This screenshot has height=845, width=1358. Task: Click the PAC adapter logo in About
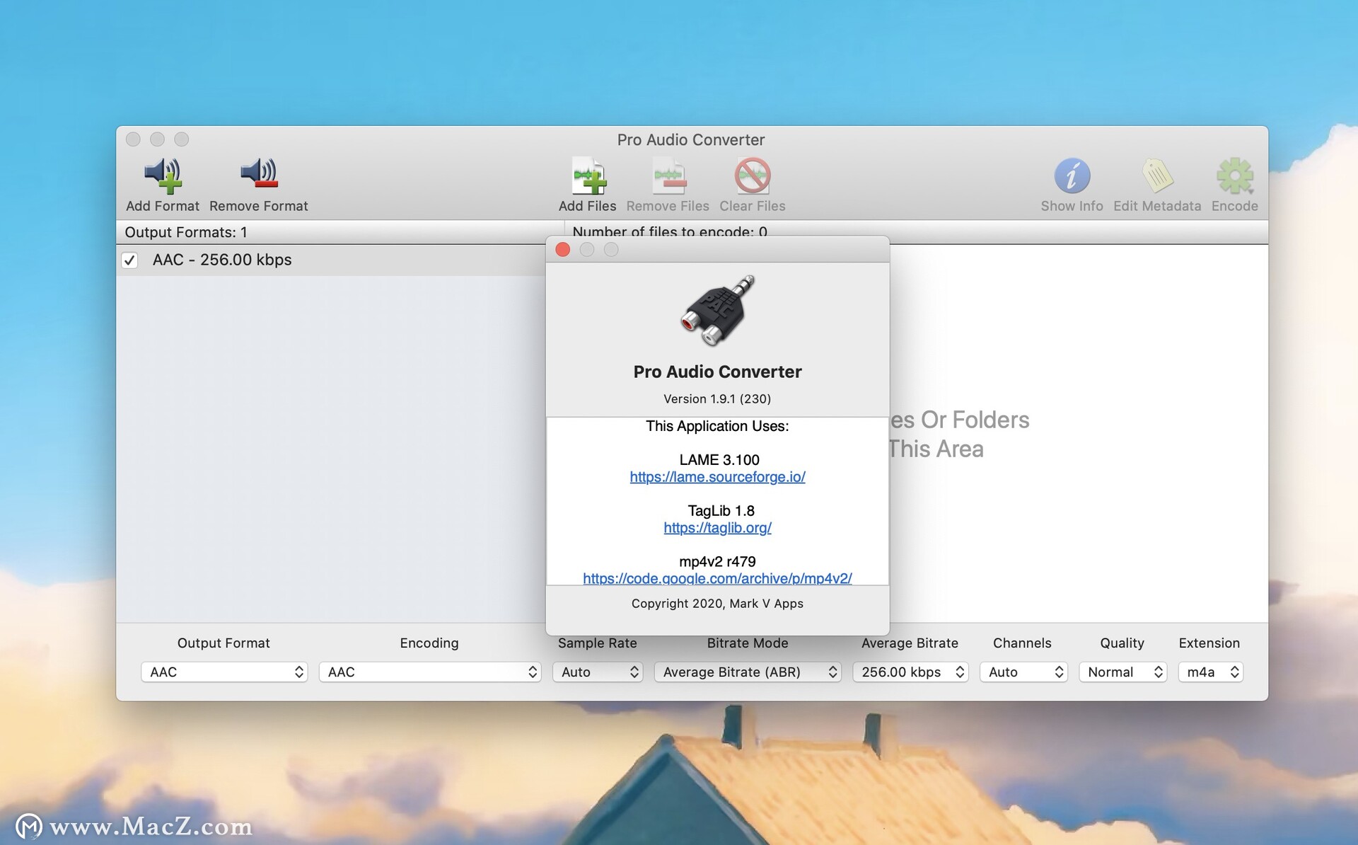(x=717, y=311)
